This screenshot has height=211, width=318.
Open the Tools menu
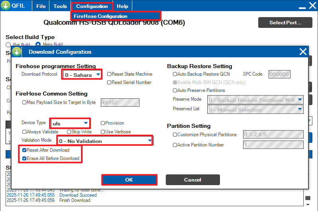[60, 6]
